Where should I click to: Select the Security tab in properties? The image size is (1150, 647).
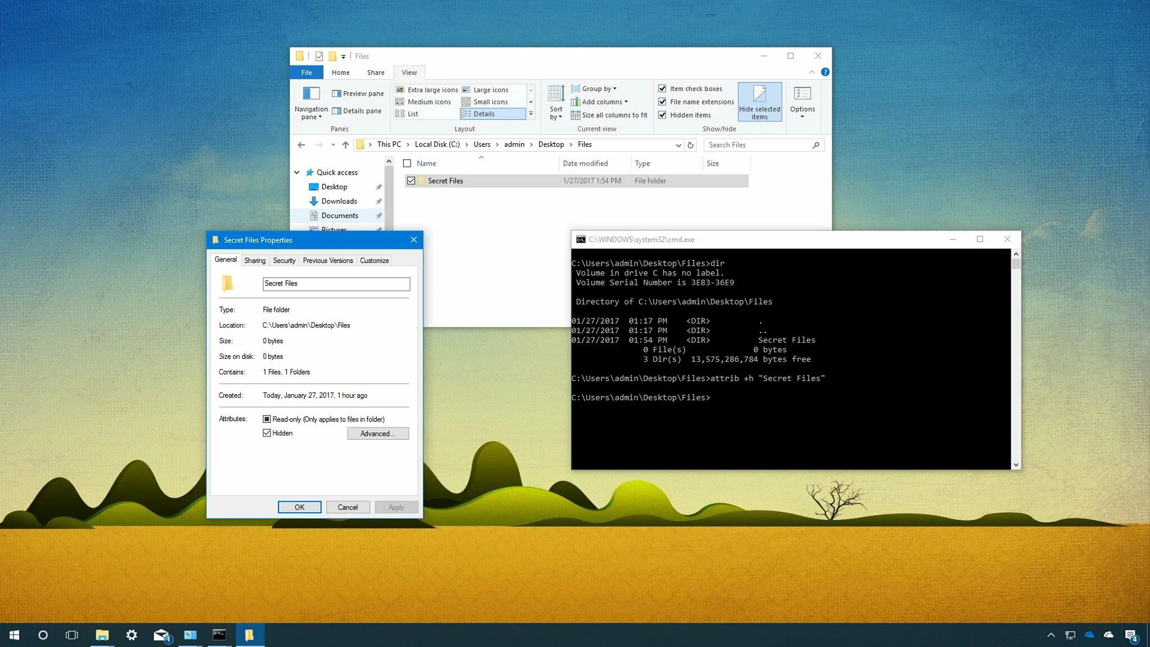(x=284, y=260)
